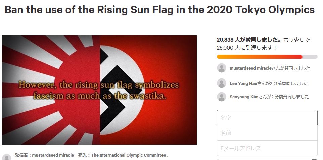Open the underlined mustardseed miracle author link

[53, 155]
